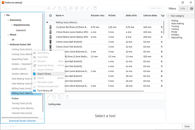
Task: Select the Milling tool category radio button
Action: tap(169, 21)
